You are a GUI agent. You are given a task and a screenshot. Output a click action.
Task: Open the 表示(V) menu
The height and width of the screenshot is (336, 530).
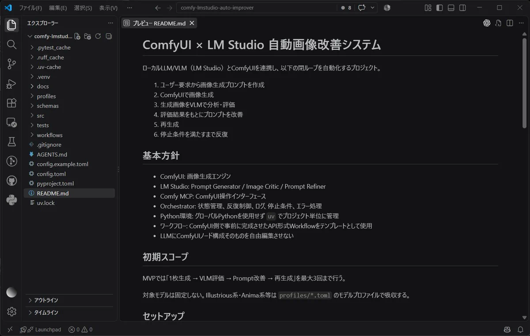click(108, 7)
